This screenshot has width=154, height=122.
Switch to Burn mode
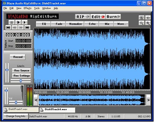click(113, 17)
